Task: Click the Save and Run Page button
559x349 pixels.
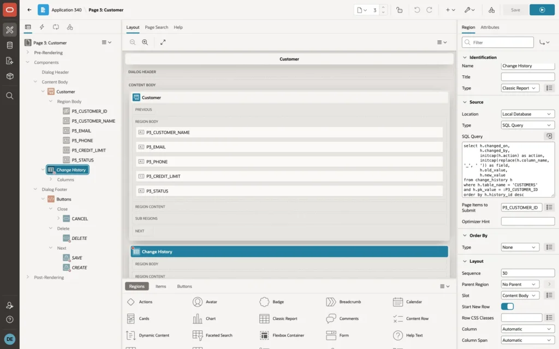Action: pos(542,10)
